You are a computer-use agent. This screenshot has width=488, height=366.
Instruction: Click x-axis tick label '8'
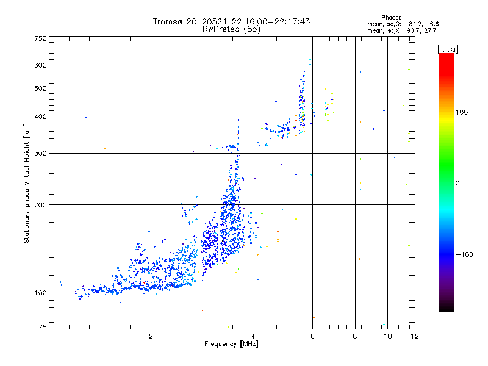355,336
